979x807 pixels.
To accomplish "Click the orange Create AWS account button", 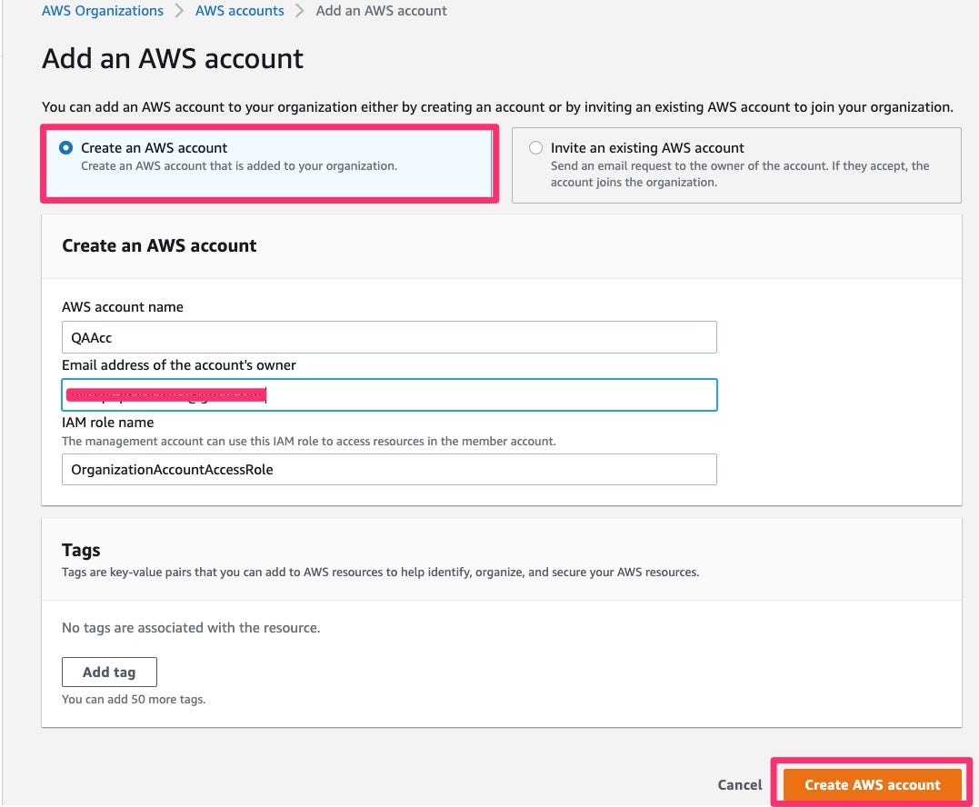I will coord(873,784).
